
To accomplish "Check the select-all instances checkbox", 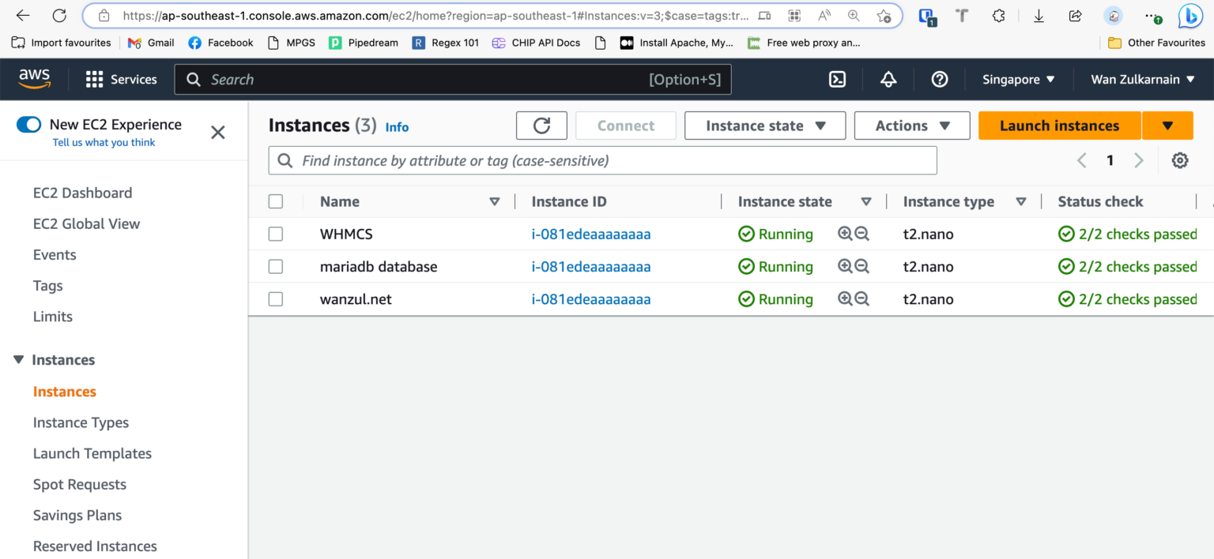I will pos(275,201).
